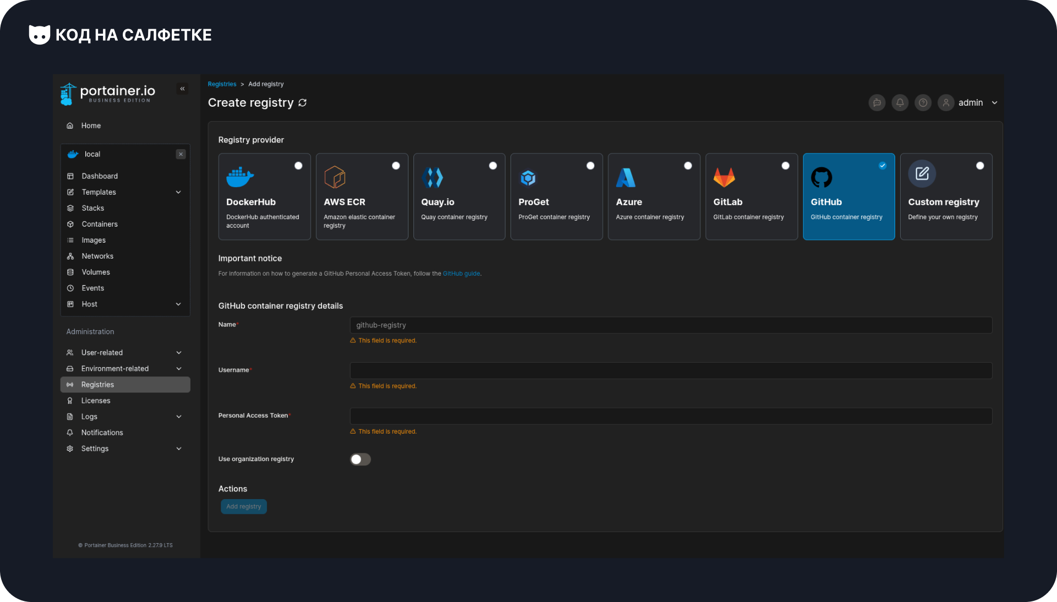This screenshot has width=1057, height=602.
Task: Click the refresh icon beside Create registry
Action: coord(302,103)
